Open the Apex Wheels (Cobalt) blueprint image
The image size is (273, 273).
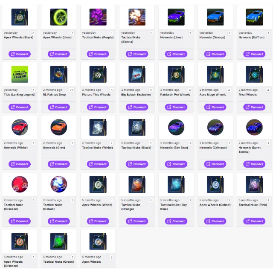(215, 184)
